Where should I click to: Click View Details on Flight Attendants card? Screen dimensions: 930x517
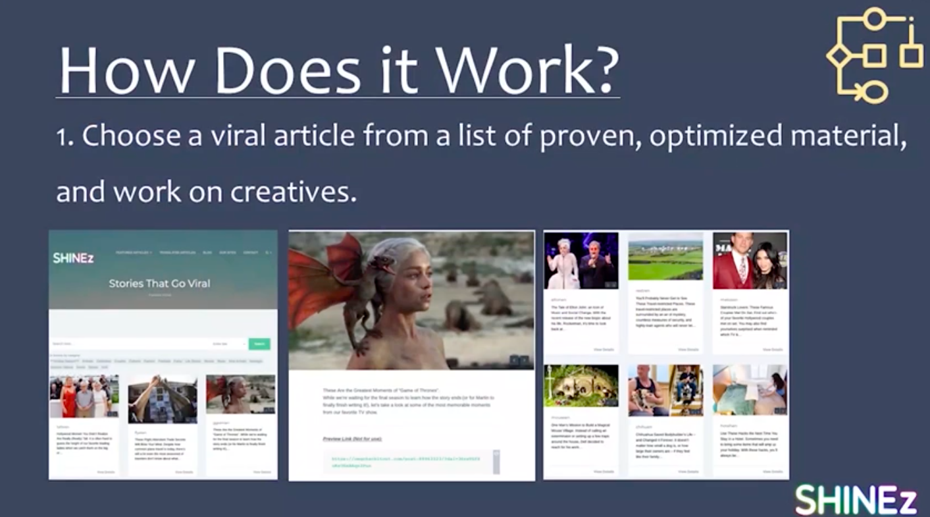[x=184, y=472]
